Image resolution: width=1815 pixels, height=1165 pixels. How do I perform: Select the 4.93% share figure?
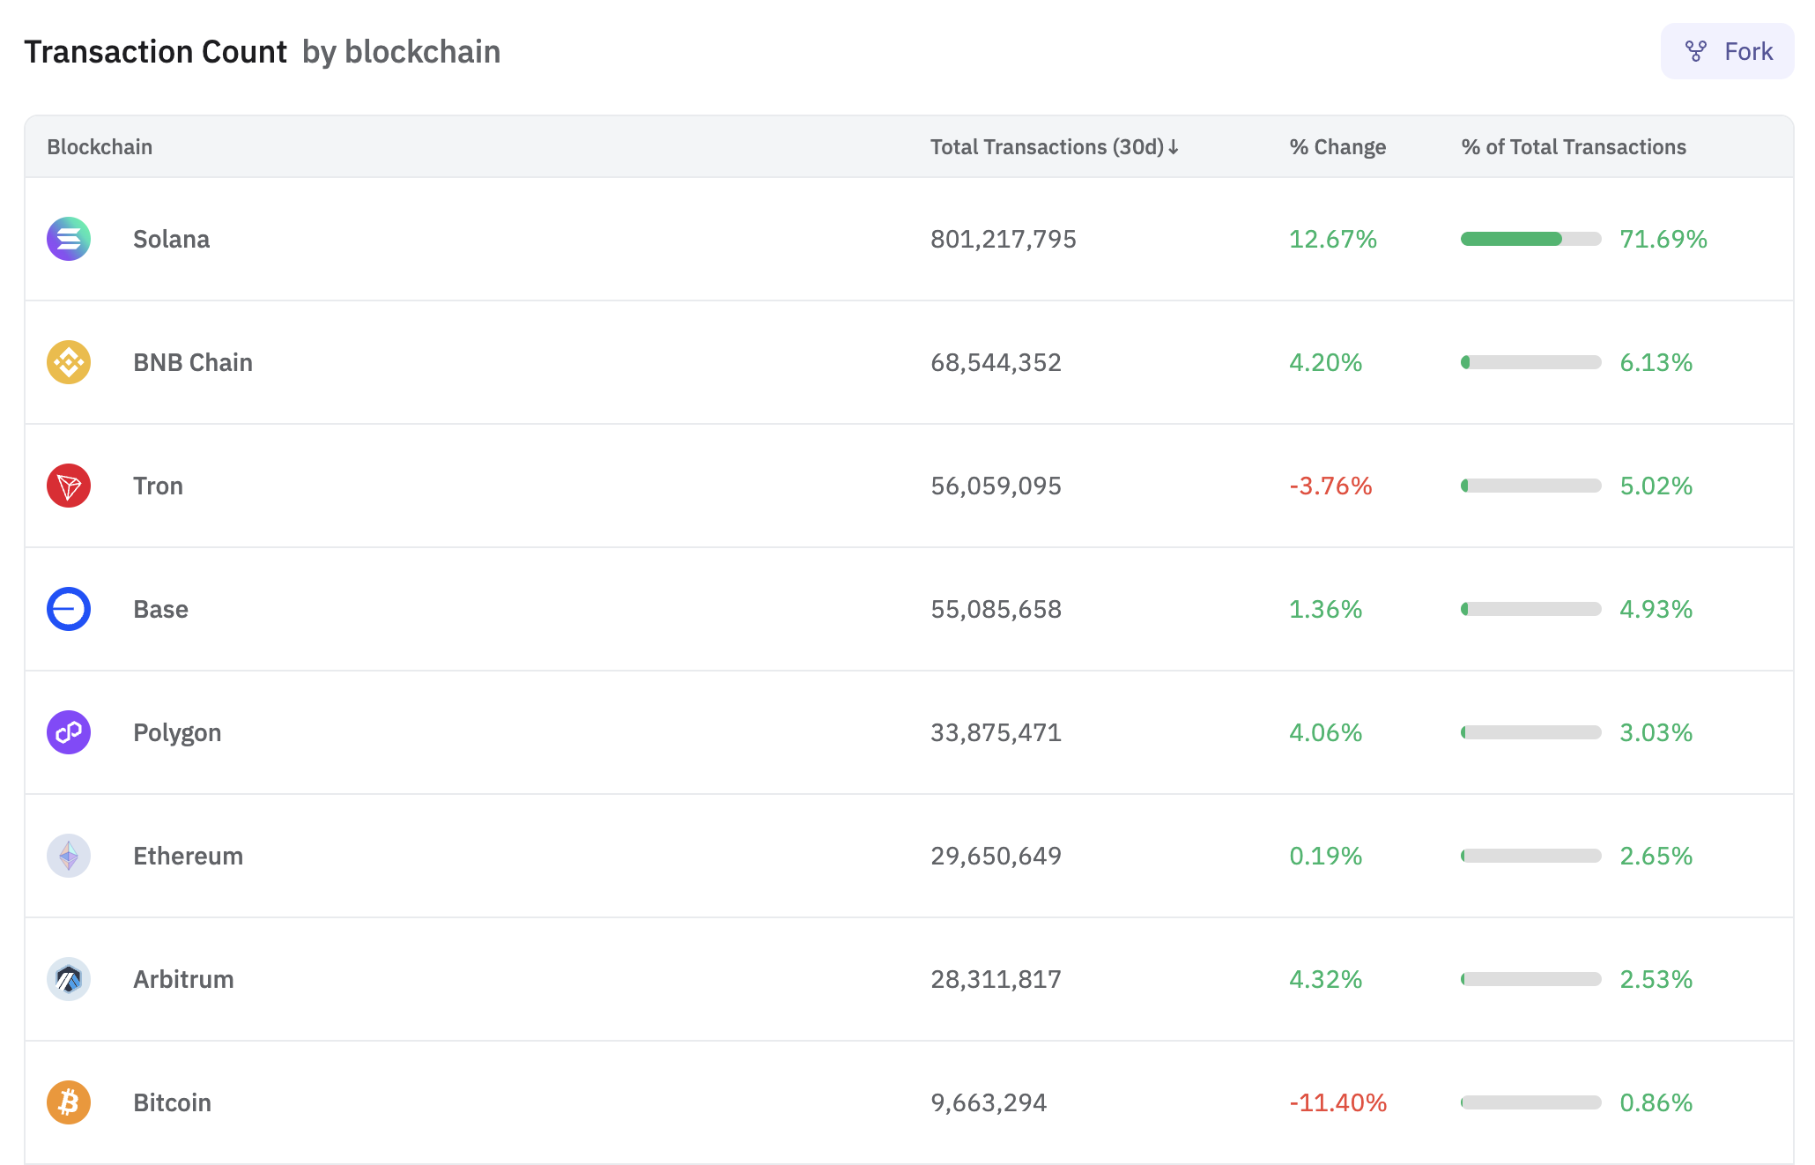1656,609
